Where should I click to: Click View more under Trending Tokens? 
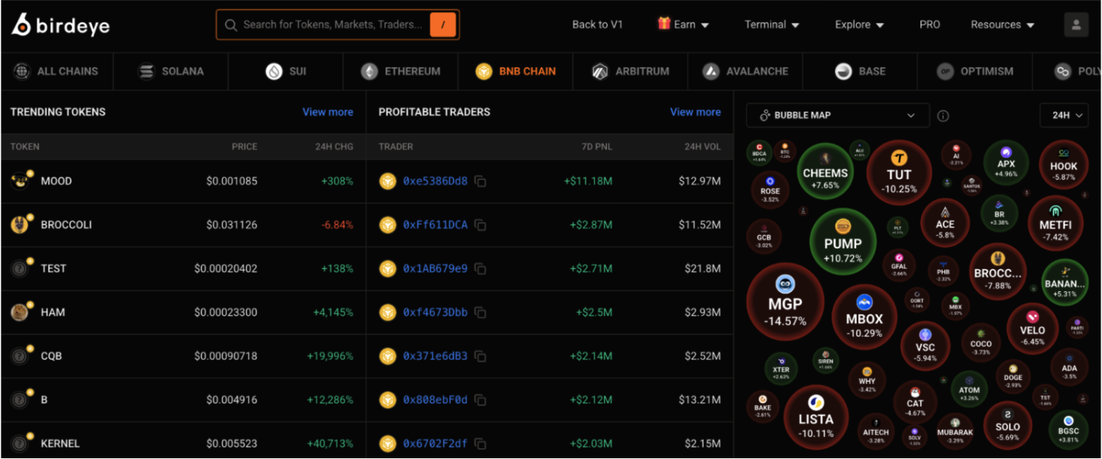[328, 112]
